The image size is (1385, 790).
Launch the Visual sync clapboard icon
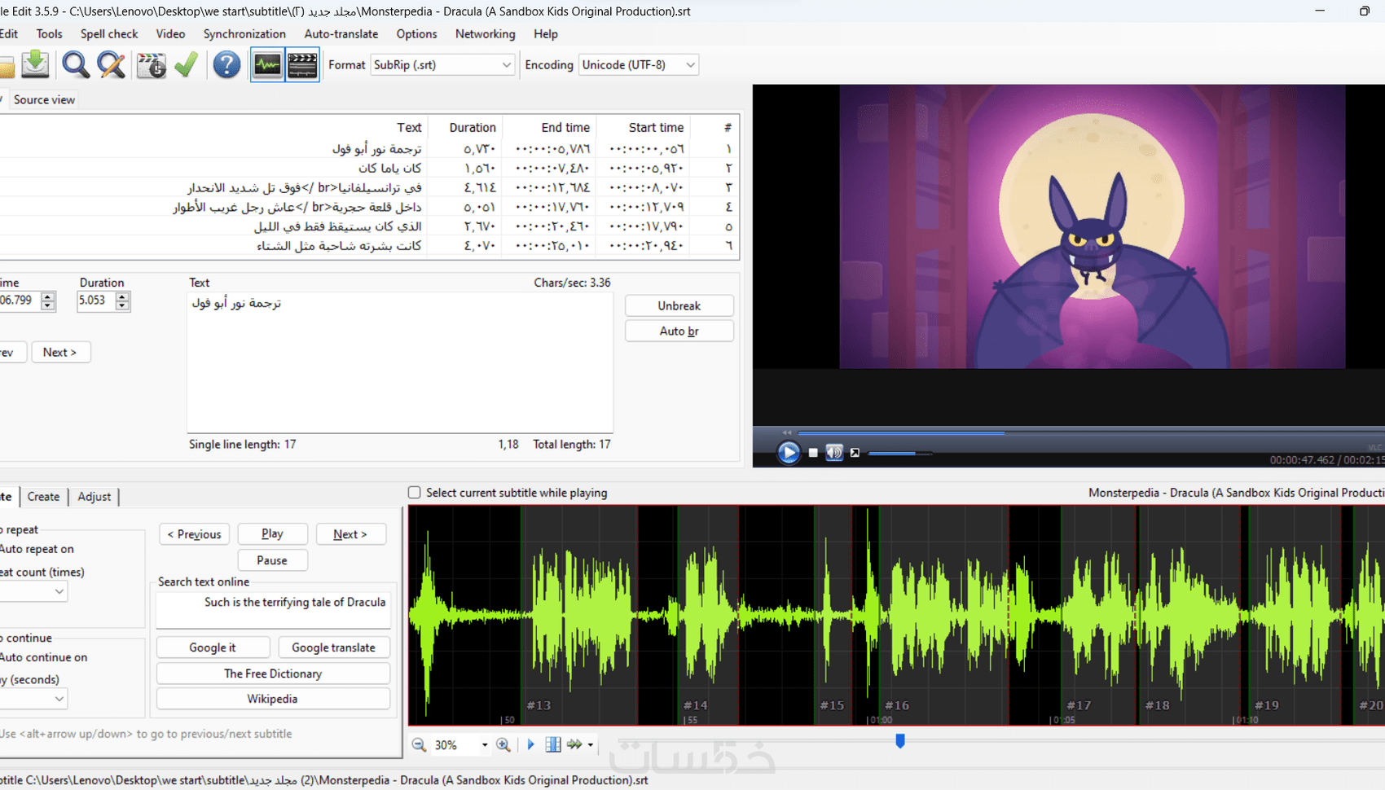pyautogui.click(x=151, y=64)
